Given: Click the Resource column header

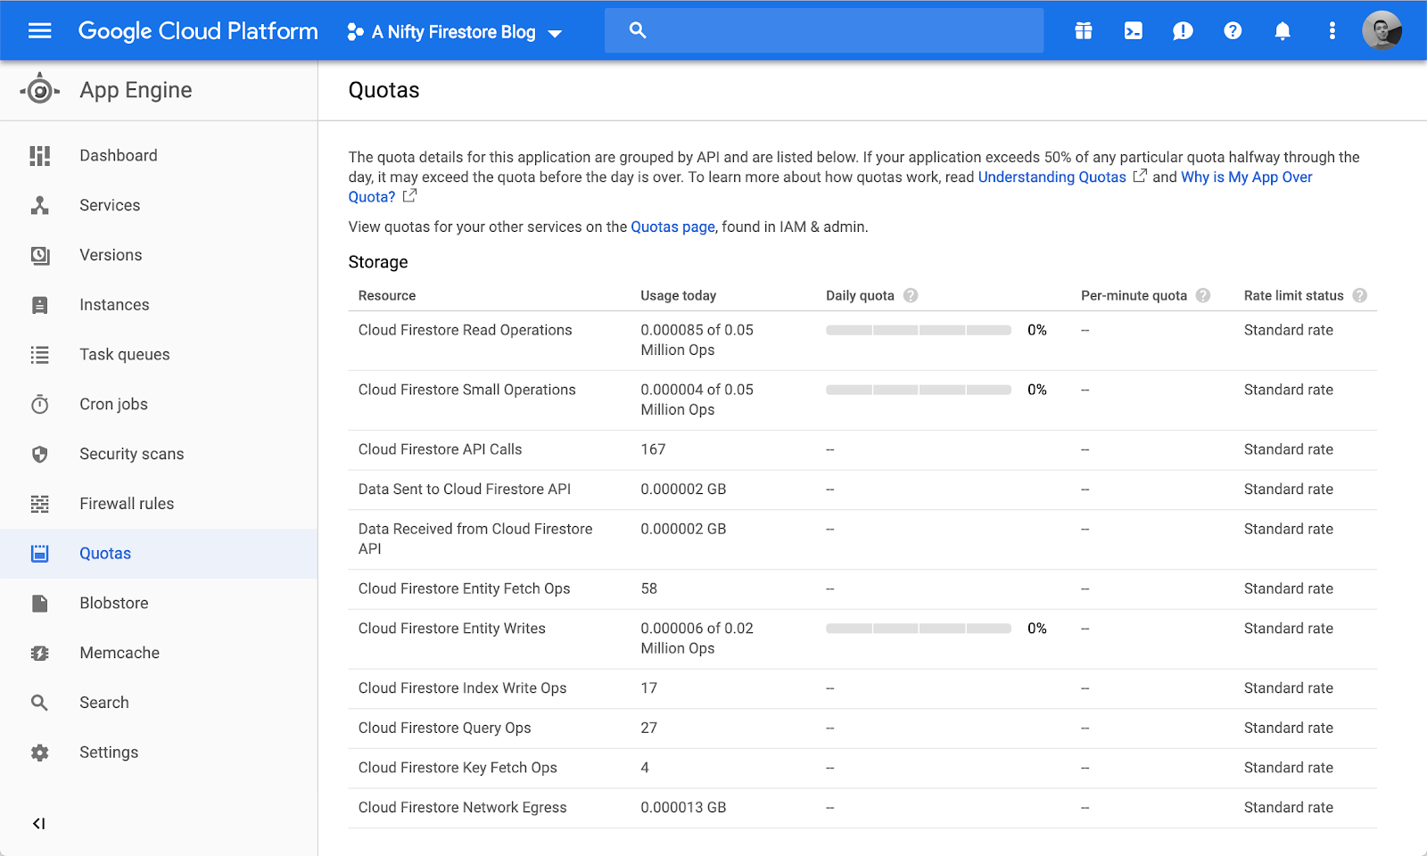Looking at the screenshot, I should coord(387,295).
